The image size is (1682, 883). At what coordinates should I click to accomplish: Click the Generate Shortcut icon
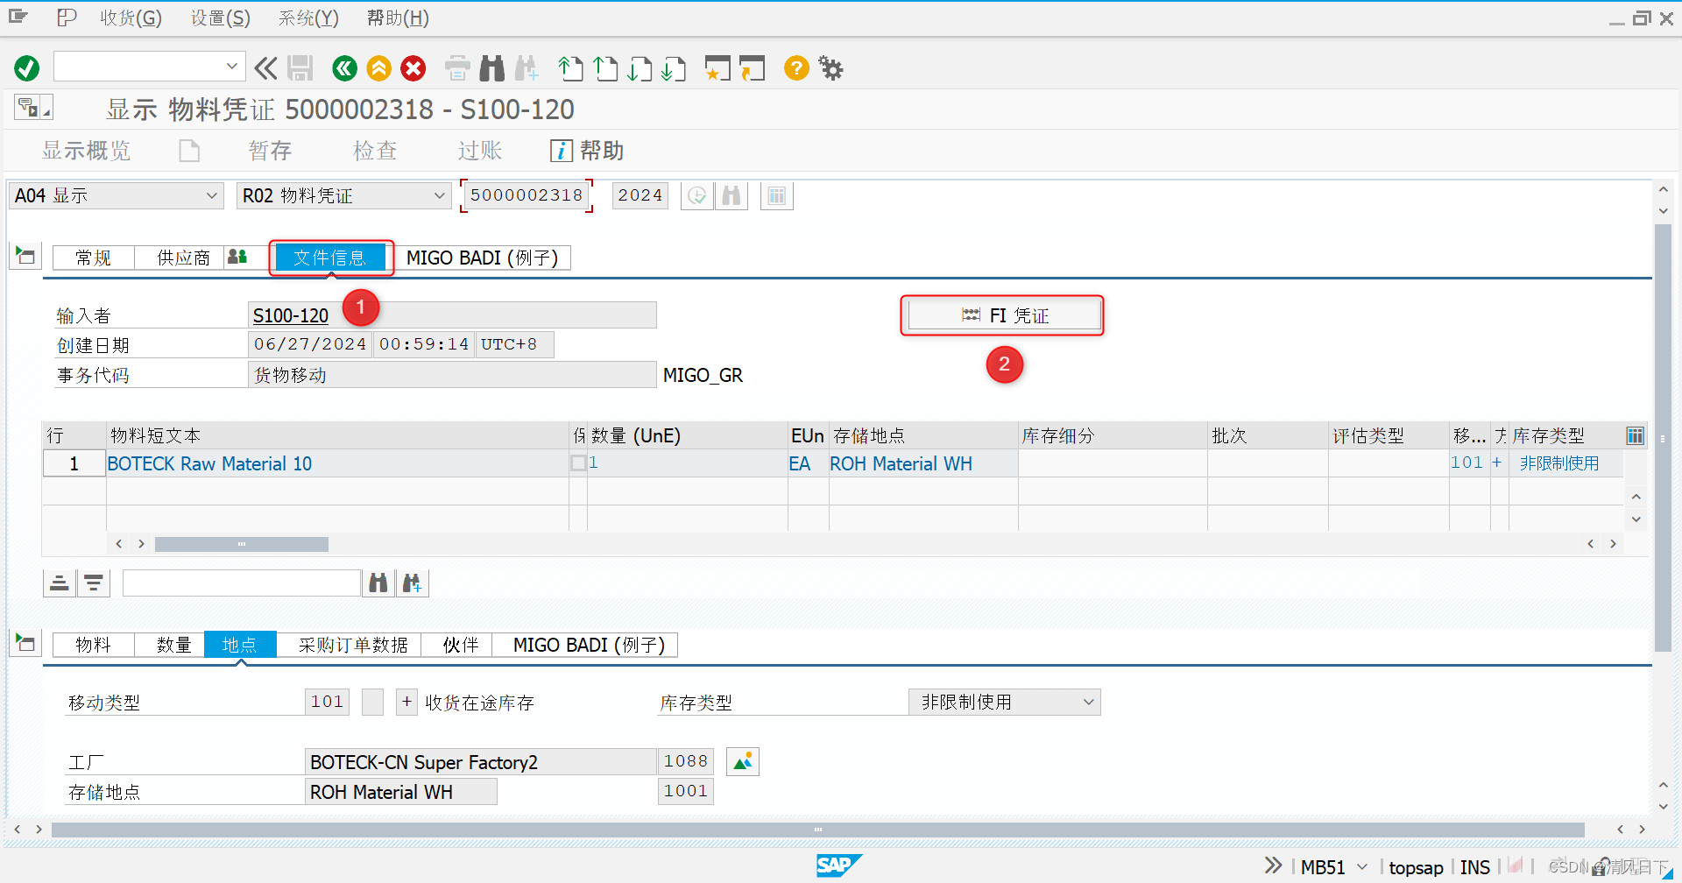click(752, 67)
